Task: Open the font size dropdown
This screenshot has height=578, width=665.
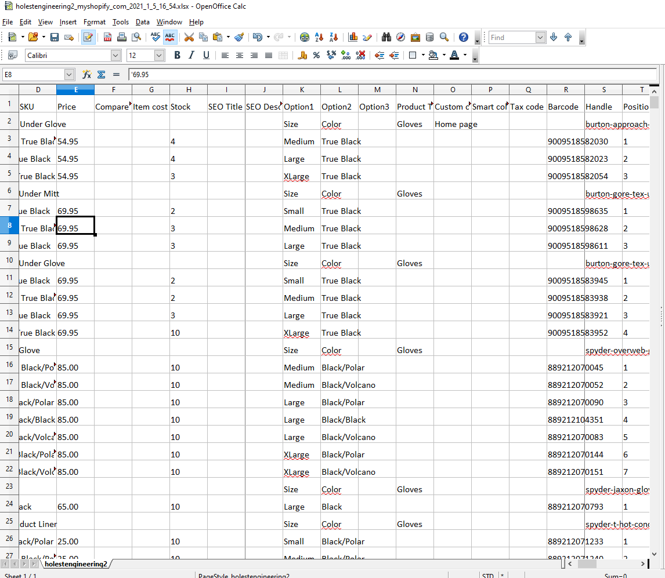Action: [159, 55]
